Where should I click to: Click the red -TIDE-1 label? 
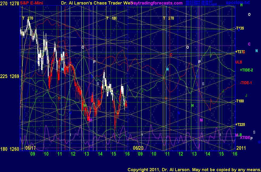(246, 83)
